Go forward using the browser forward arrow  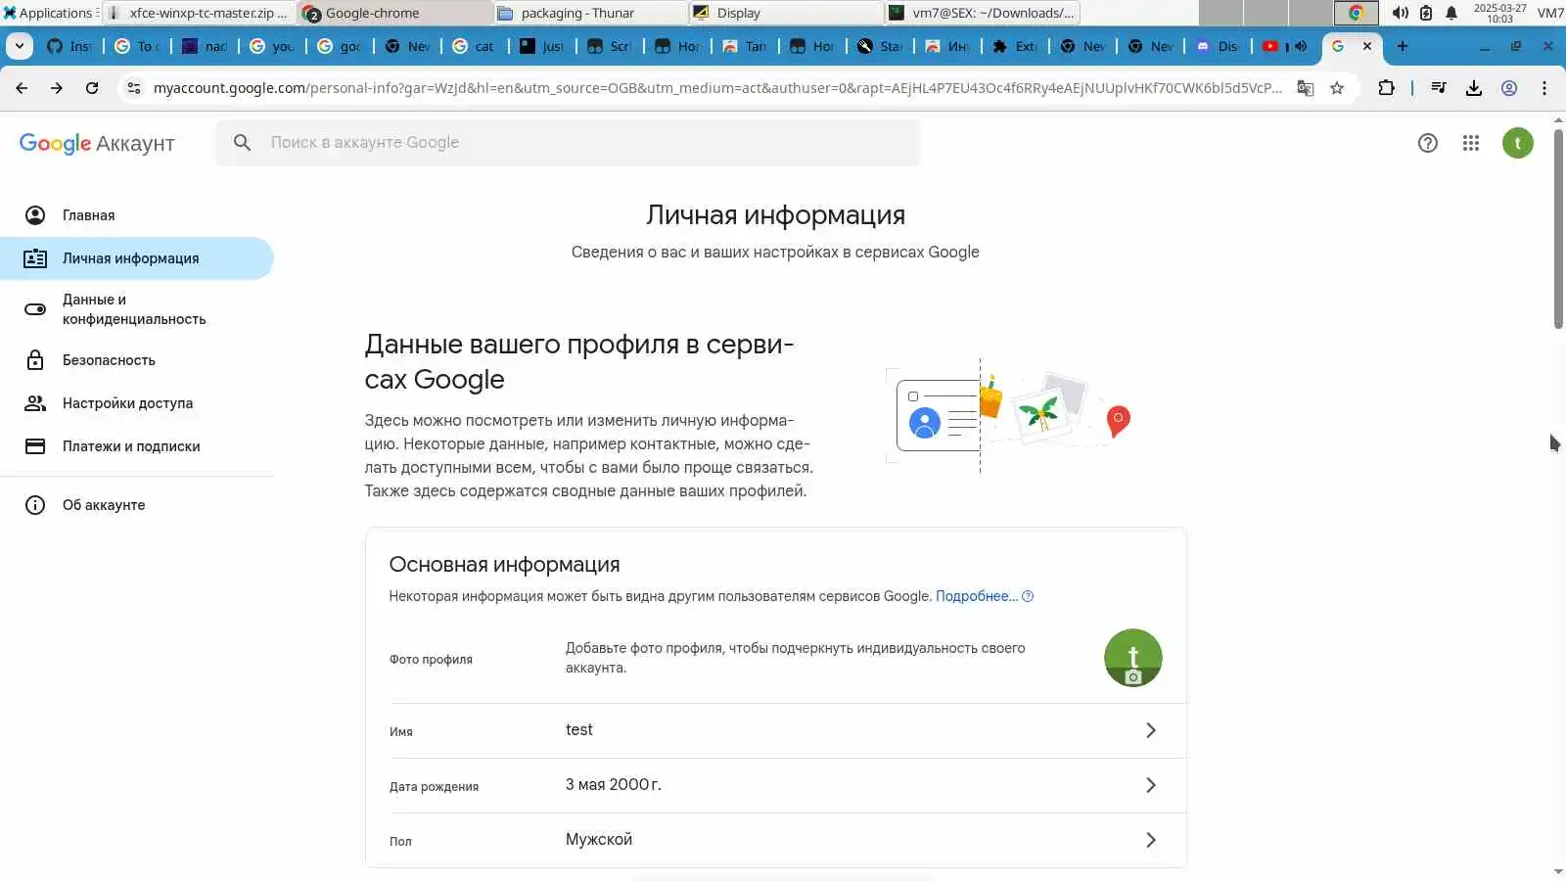[57, 88]
